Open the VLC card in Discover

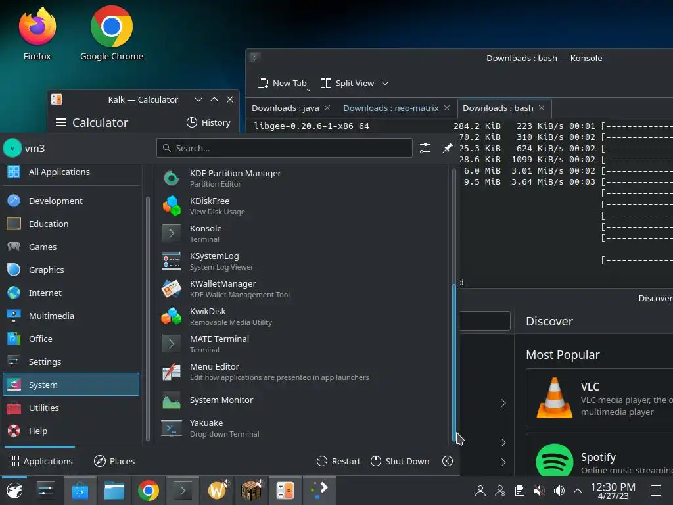599,398
